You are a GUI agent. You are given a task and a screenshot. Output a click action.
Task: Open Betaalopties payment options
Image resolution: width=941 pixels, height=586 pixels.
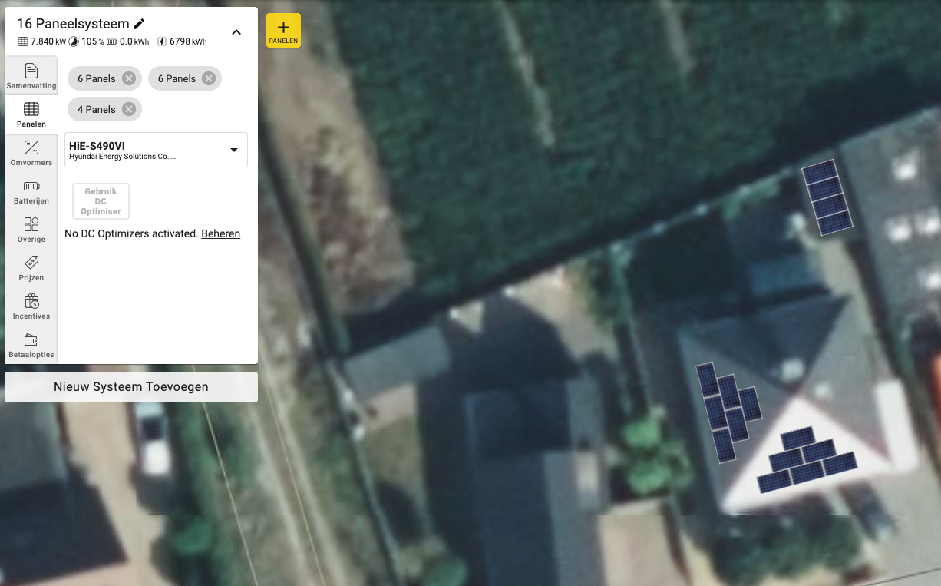31,344
